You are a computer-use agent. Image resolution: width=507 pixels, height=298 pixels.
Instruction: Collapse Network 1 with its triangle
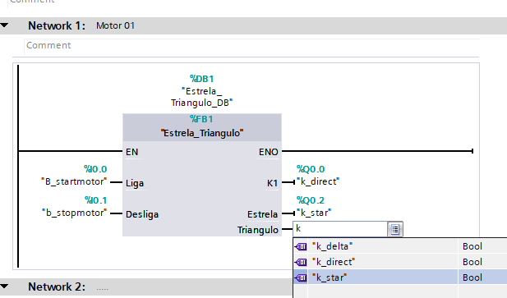pyautogui.click(x=5, y=25)
